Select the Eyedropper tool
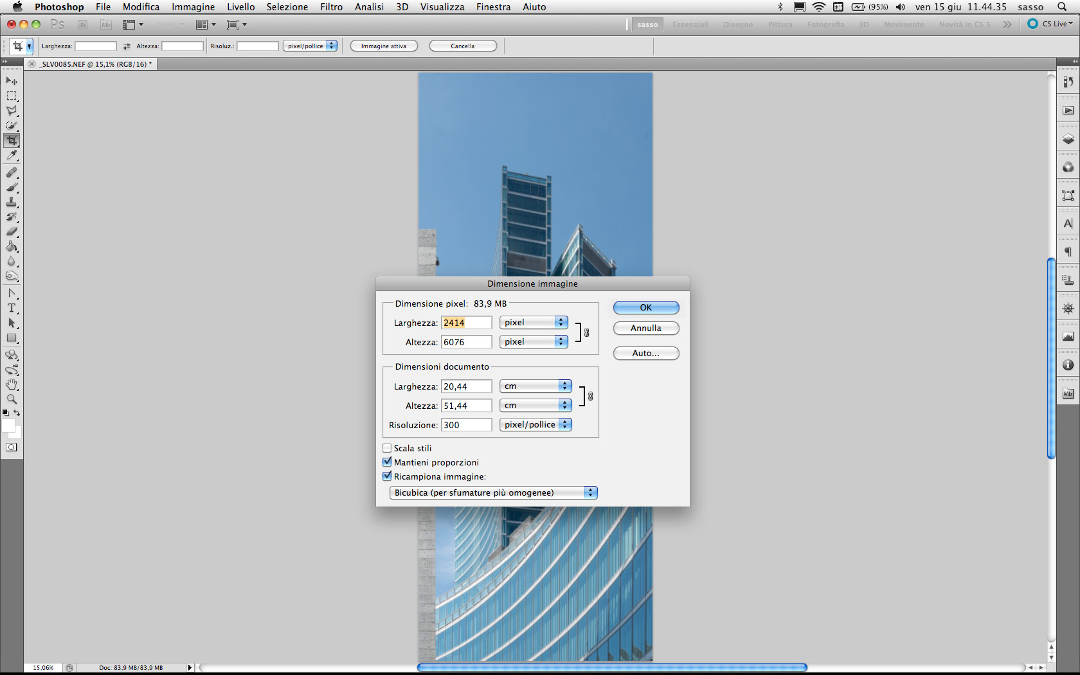Screen dimensions: 1080x675 (12, 156)
